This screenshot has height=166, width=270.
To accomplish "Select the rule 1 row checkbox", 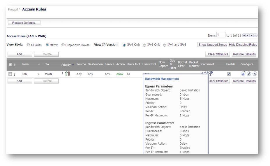I will pos(10,74).
